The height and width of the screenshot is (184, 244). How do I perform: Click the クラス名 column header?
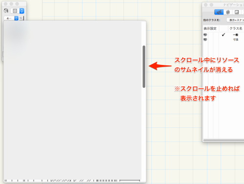point(236,28)
